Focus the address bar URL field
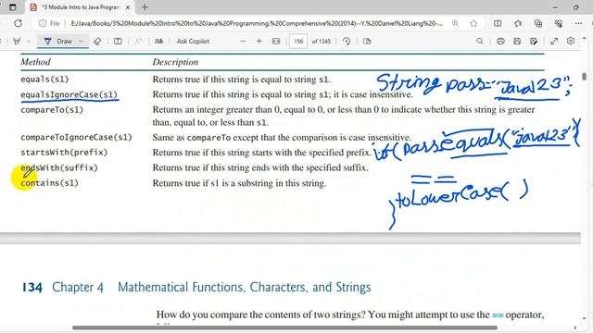Screen dimensions: 593x333 pyautogui.click(x=257, y=23)
